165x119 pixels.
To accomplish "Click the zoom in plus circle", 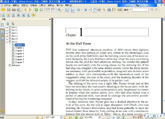I will 86,10.
